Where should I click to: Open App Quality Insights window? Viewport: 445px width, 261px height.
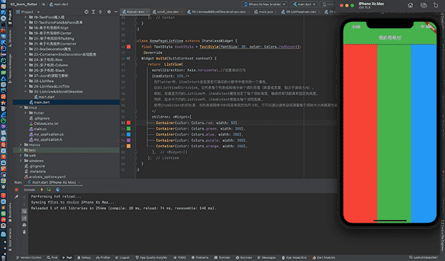pos(151,258)
